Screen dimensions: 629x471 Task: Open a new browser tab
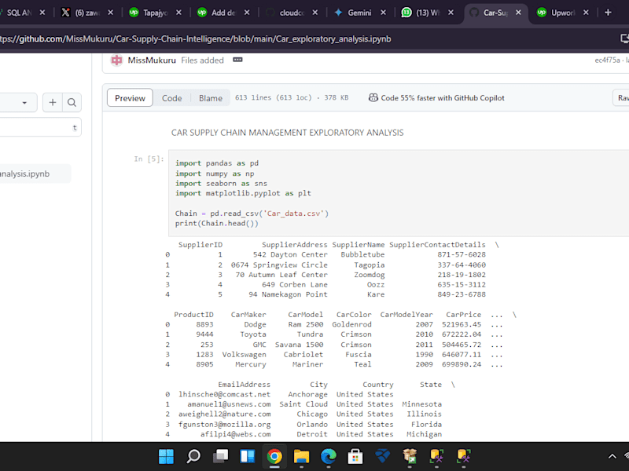(608, 13)
